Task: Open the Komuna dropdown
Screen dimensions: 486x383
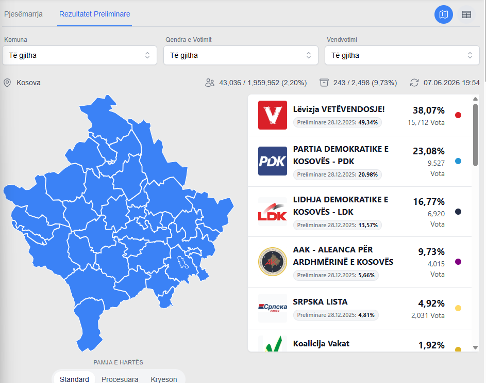Action: tap(79, 55)
